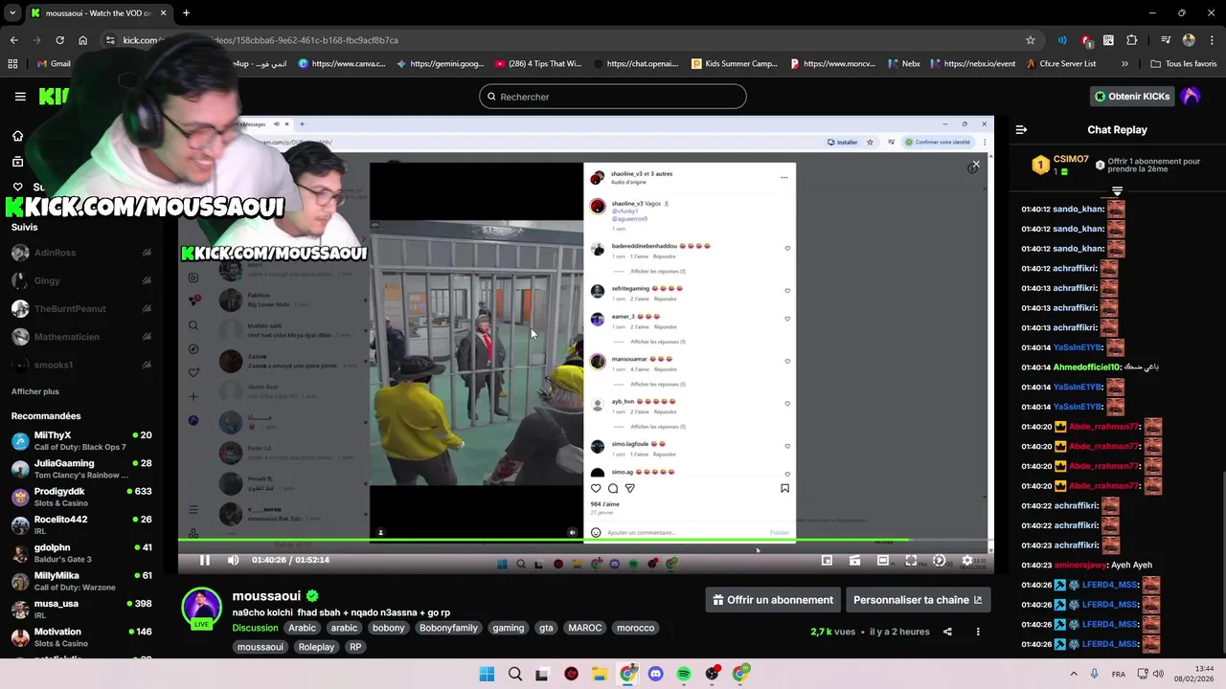Click the QR code extension icon
The height and width of the screenshot is (689, 1226).
(x=1108, y=40)
